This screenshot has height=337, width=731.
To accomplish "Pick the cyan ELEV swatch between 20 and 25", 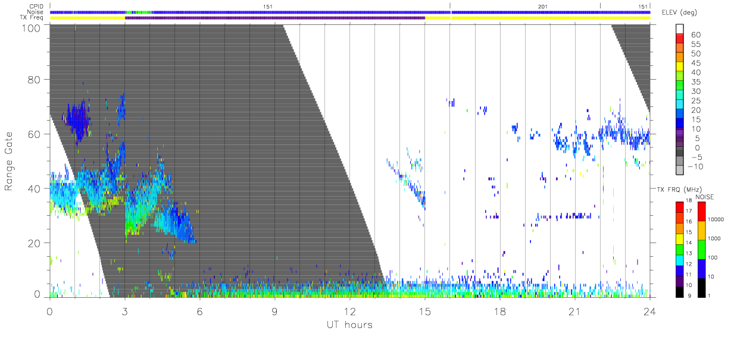I will point(680,105).
